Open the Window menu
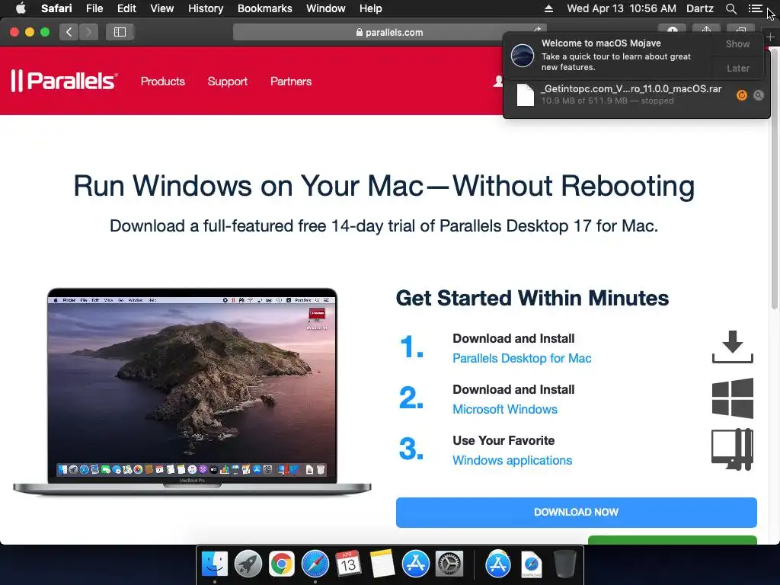Viewport: 780px width, 585px height. 325,8
